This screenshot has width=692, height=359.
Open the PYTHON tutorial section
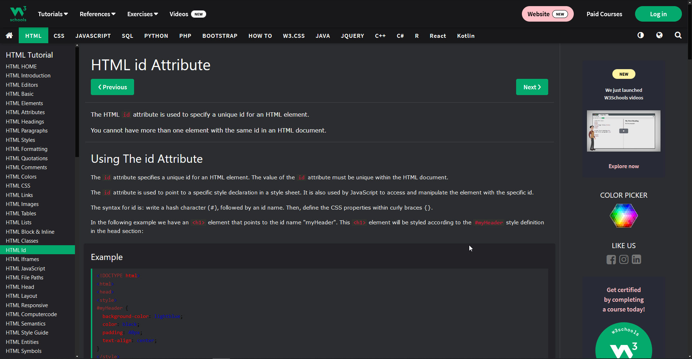[x=156, y=36]
